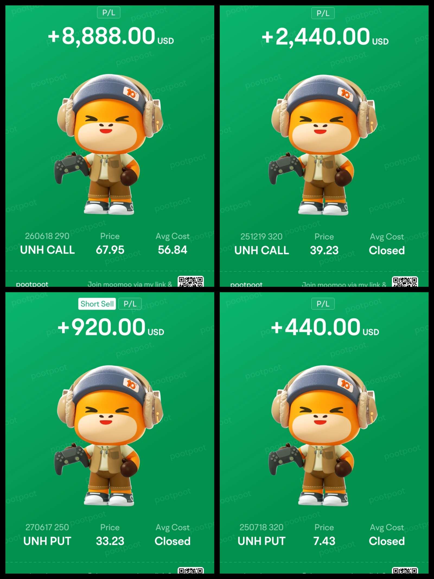Open the Join moomoo link on the second card
The image size is (434, 579).
pos(344,284)
